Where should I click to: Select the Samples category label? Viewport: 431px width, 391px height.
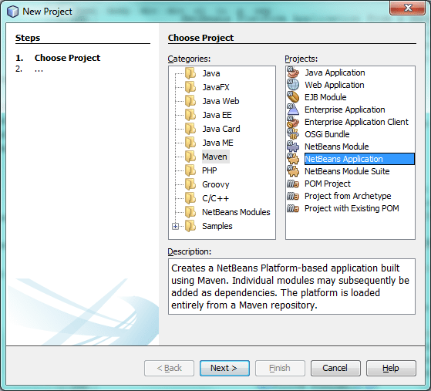point(217,226)
